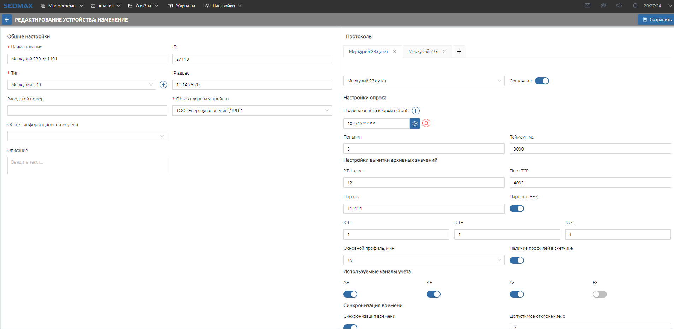Click the IP адрес input field
The height and width of the screenshot is (329, 674).
tap(252, 85)
